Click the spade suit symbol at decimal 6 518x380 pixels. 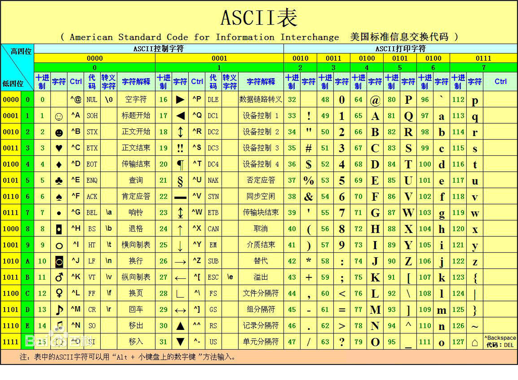coord(59,196)
